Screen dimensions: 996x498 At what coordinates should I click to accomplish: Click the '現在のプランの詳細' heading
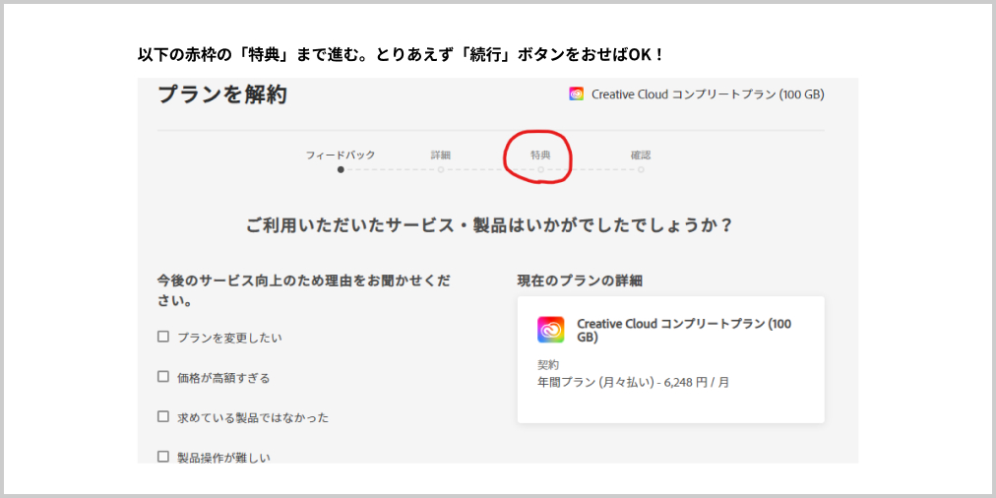(x=580, y=280)
